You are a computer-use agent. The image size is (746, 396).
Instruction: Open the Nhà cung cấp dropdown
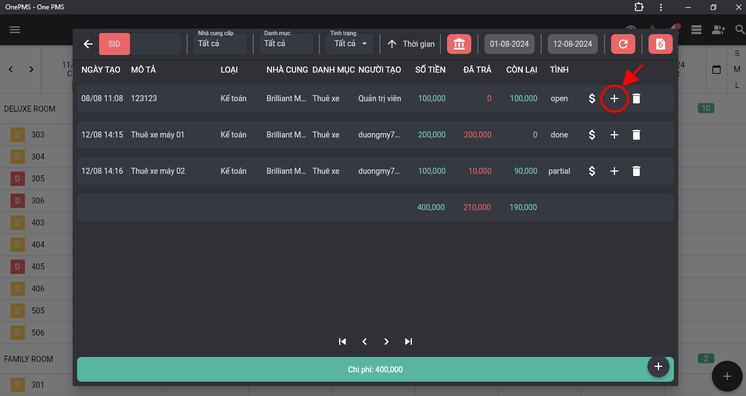pyautogui.click(x=220, y=44)
